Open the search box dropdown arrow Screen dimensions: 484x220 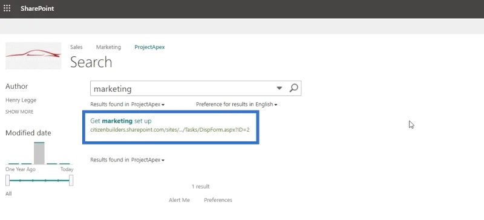(x=280, y=88)
